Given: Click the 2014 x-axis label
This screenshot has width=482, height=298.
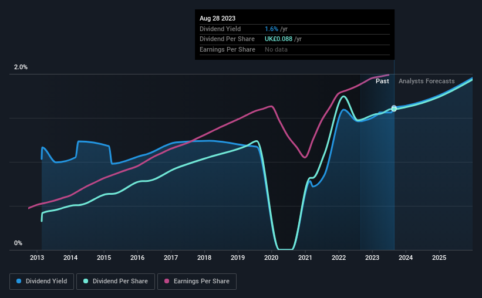Looking at the screenshot, I should [x=70, y=258].
